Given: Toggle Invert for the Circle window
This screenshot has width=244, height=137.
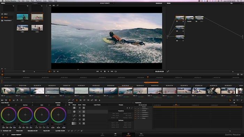Looking at the screenshot, I should (80, 112).
